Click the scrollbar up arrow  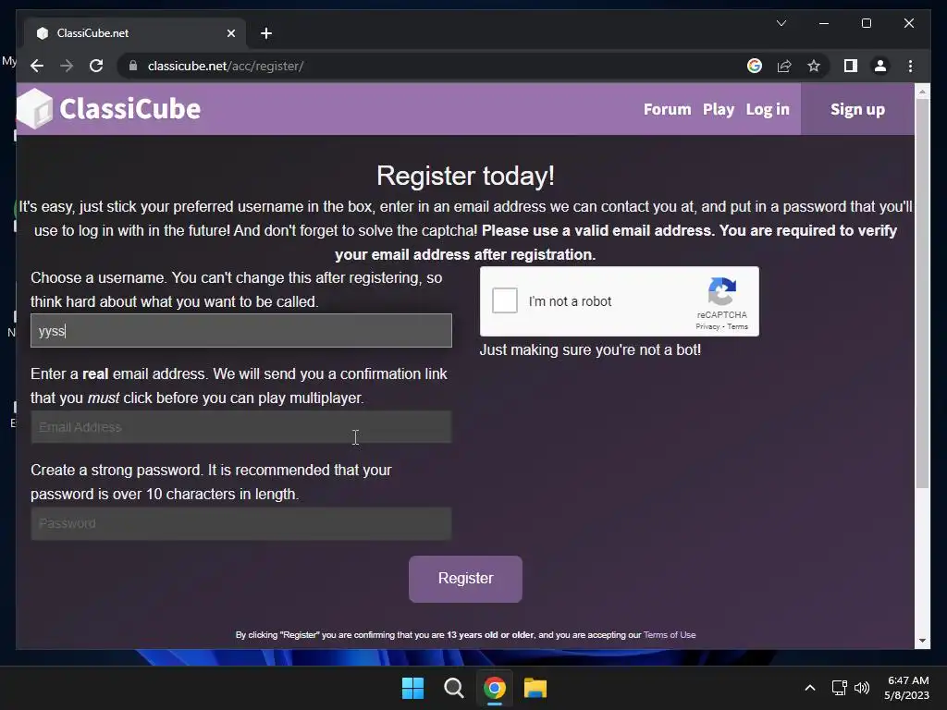coord(922,92)
